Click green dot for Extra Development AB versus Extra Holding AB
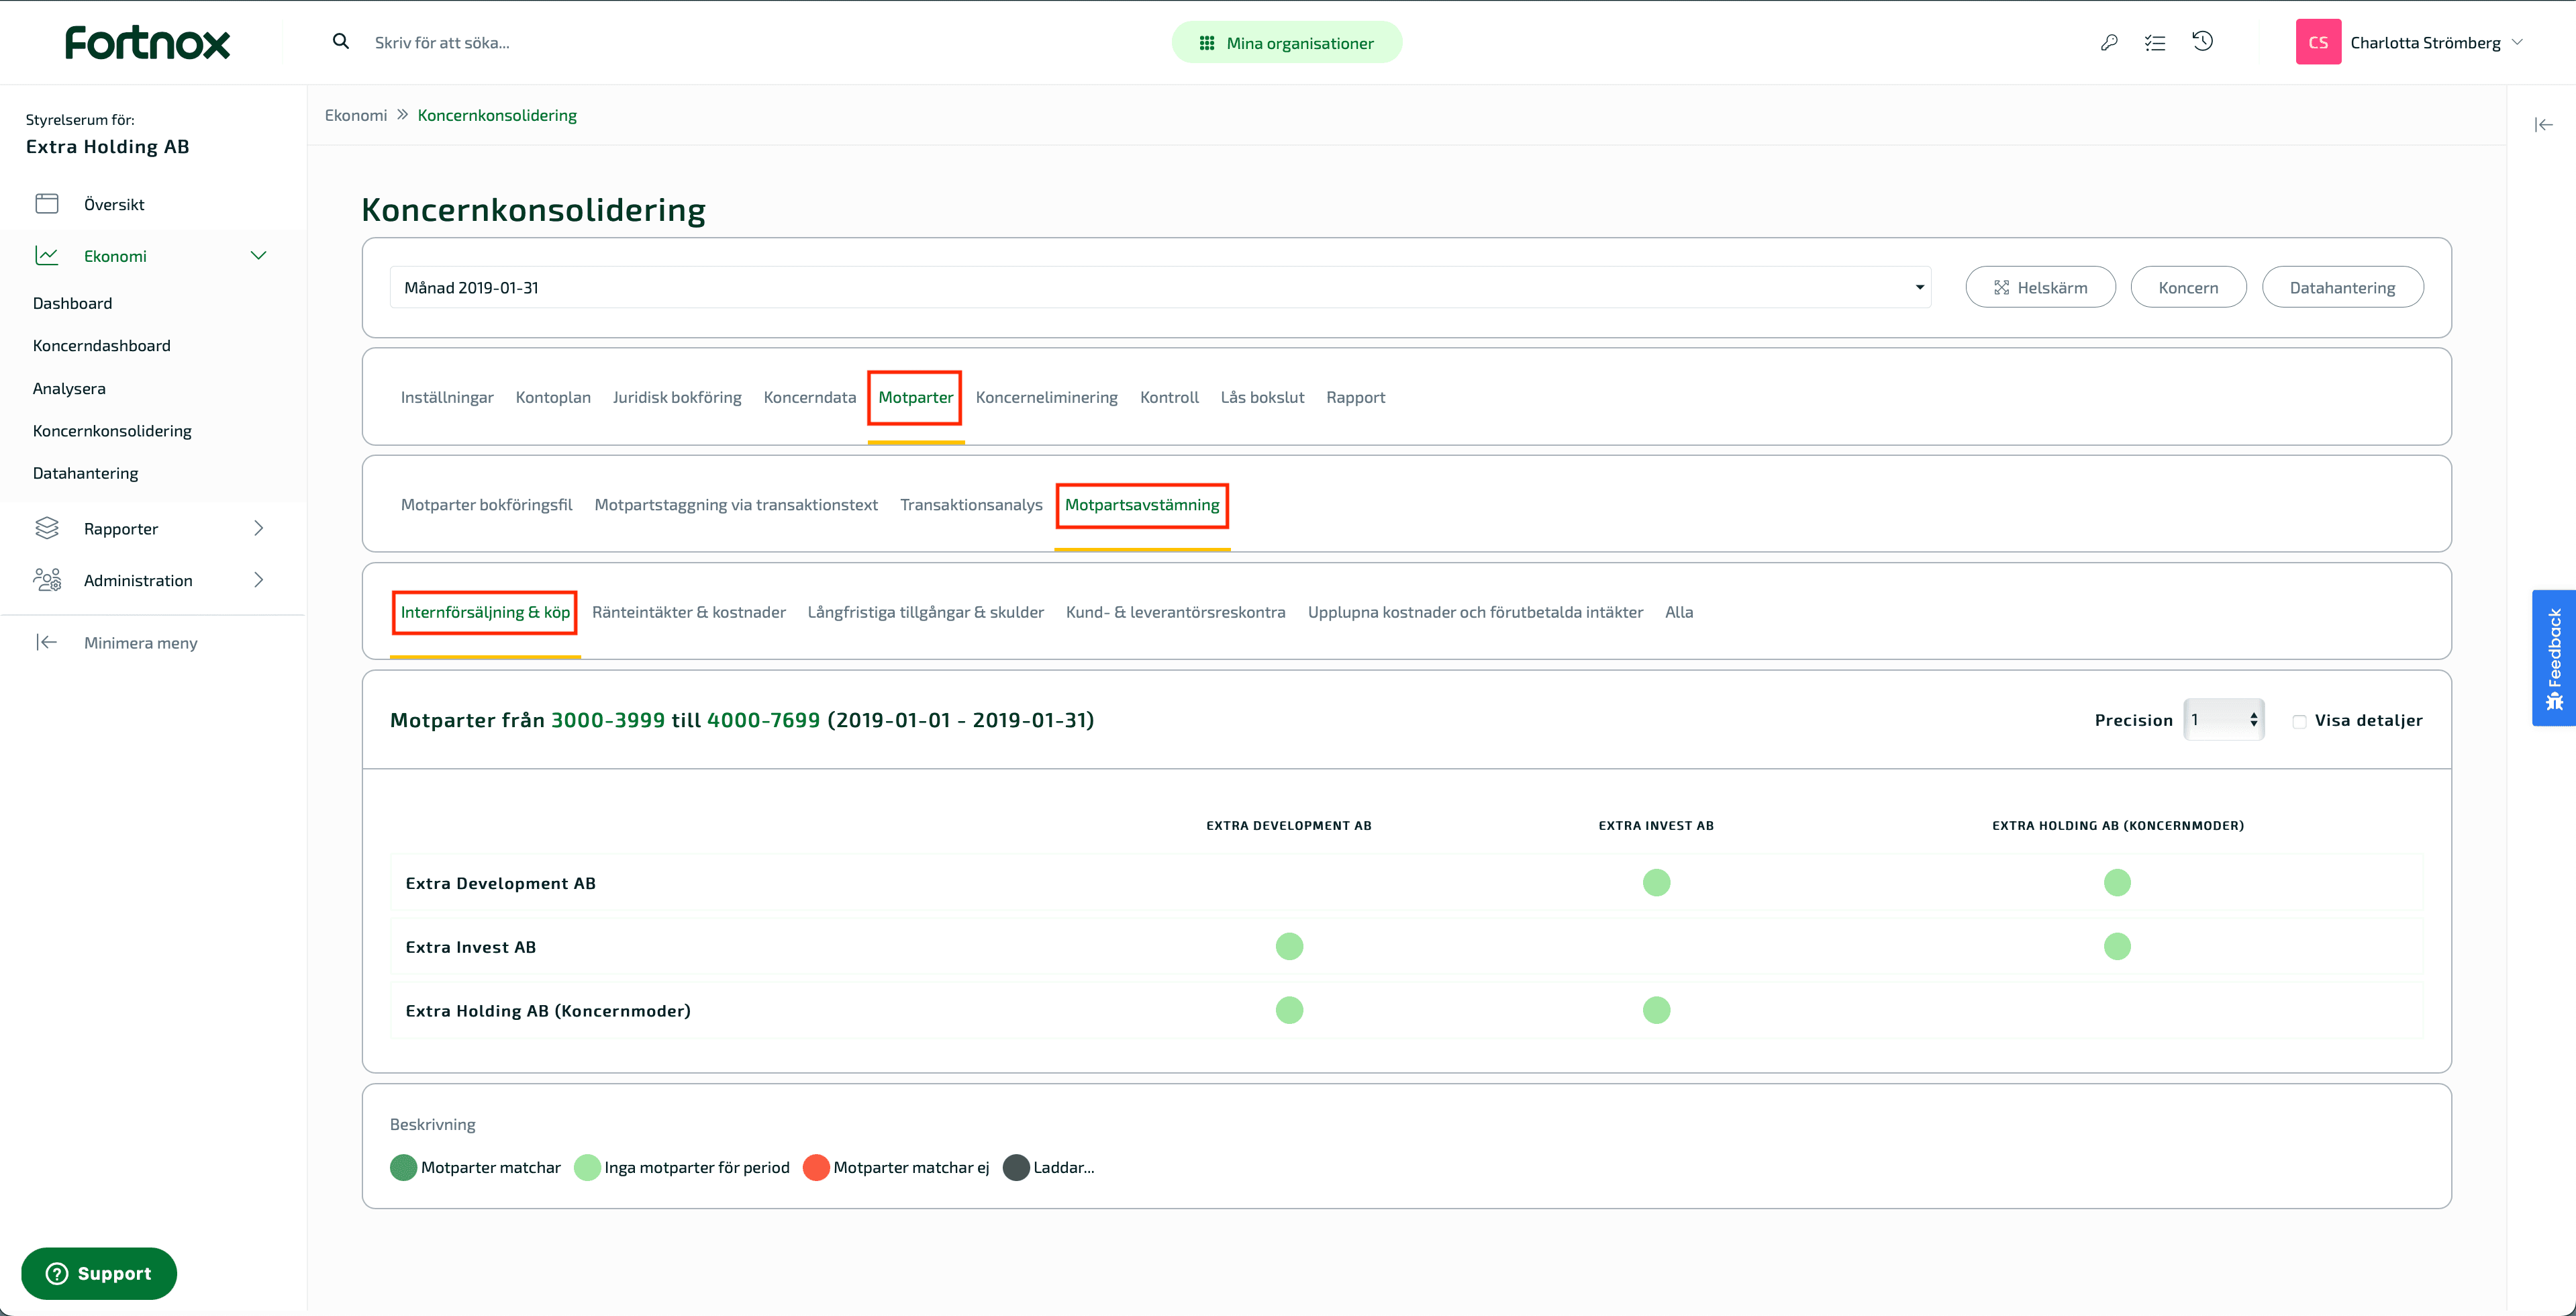This screenshot has width=2576, height=1316. click(2117, 882)
